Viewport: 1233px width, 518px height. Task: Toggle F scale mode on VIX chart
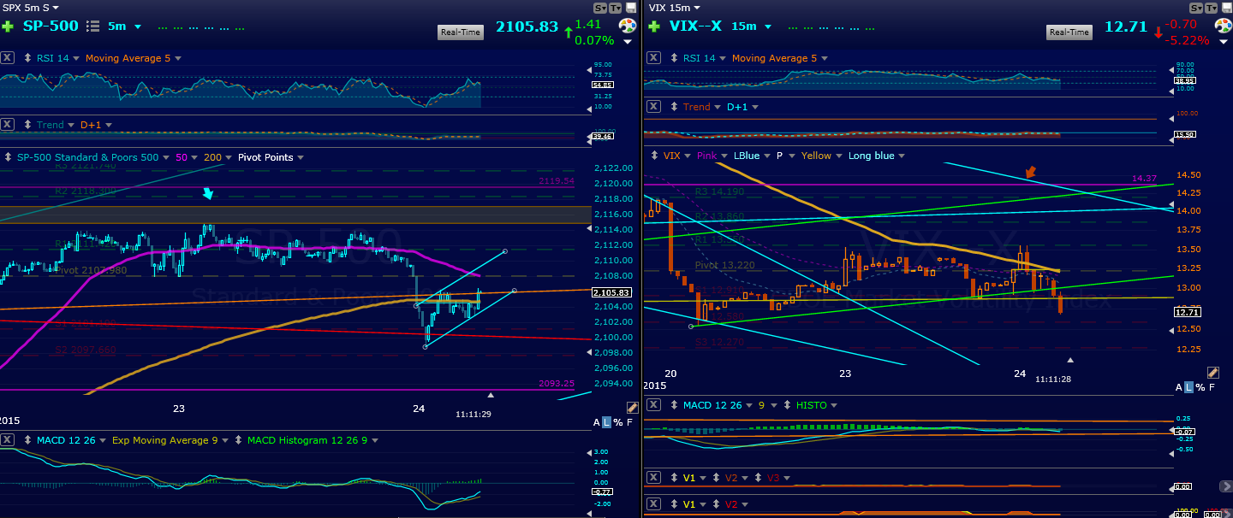(x=1212, y=387)
